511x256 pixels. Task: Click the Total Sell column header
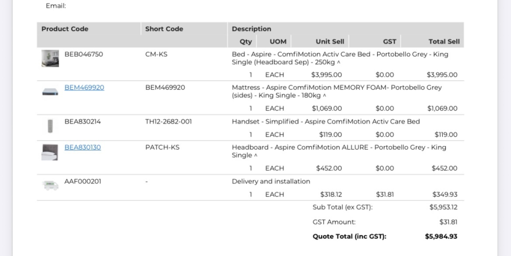tap(444, 41)
